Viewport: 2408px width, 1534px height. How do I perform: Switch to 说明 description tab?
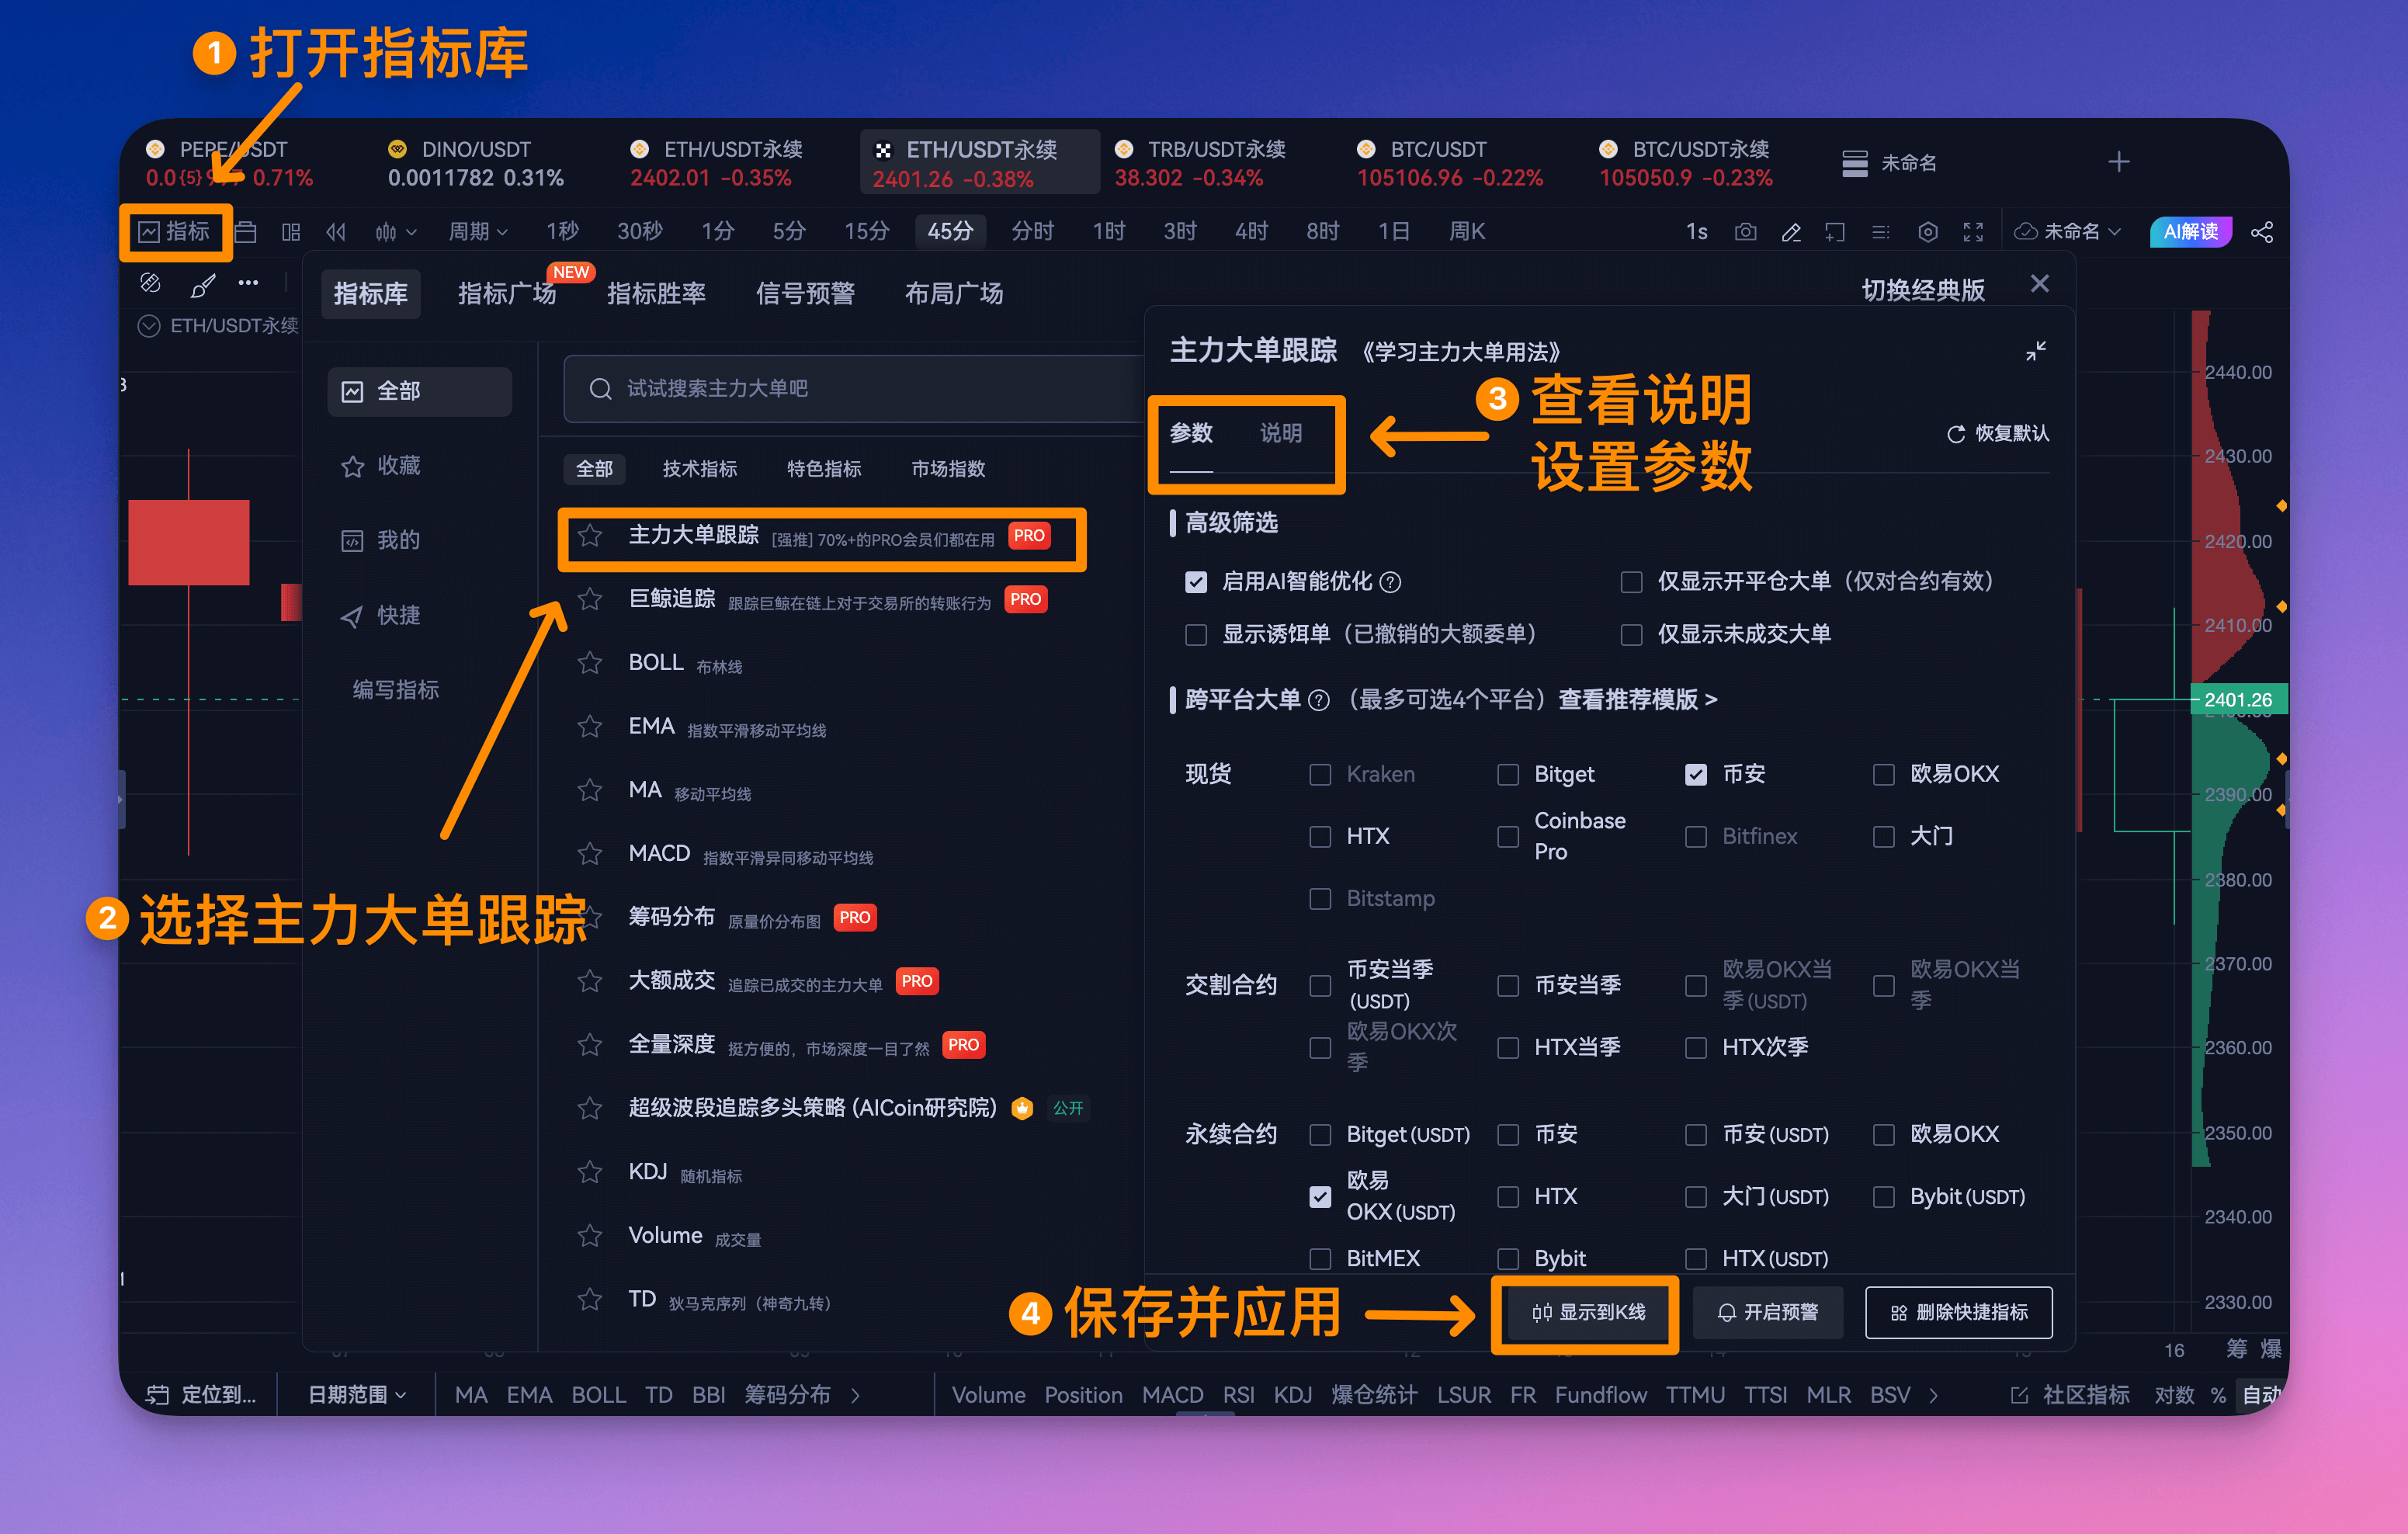pos(1280,434)
